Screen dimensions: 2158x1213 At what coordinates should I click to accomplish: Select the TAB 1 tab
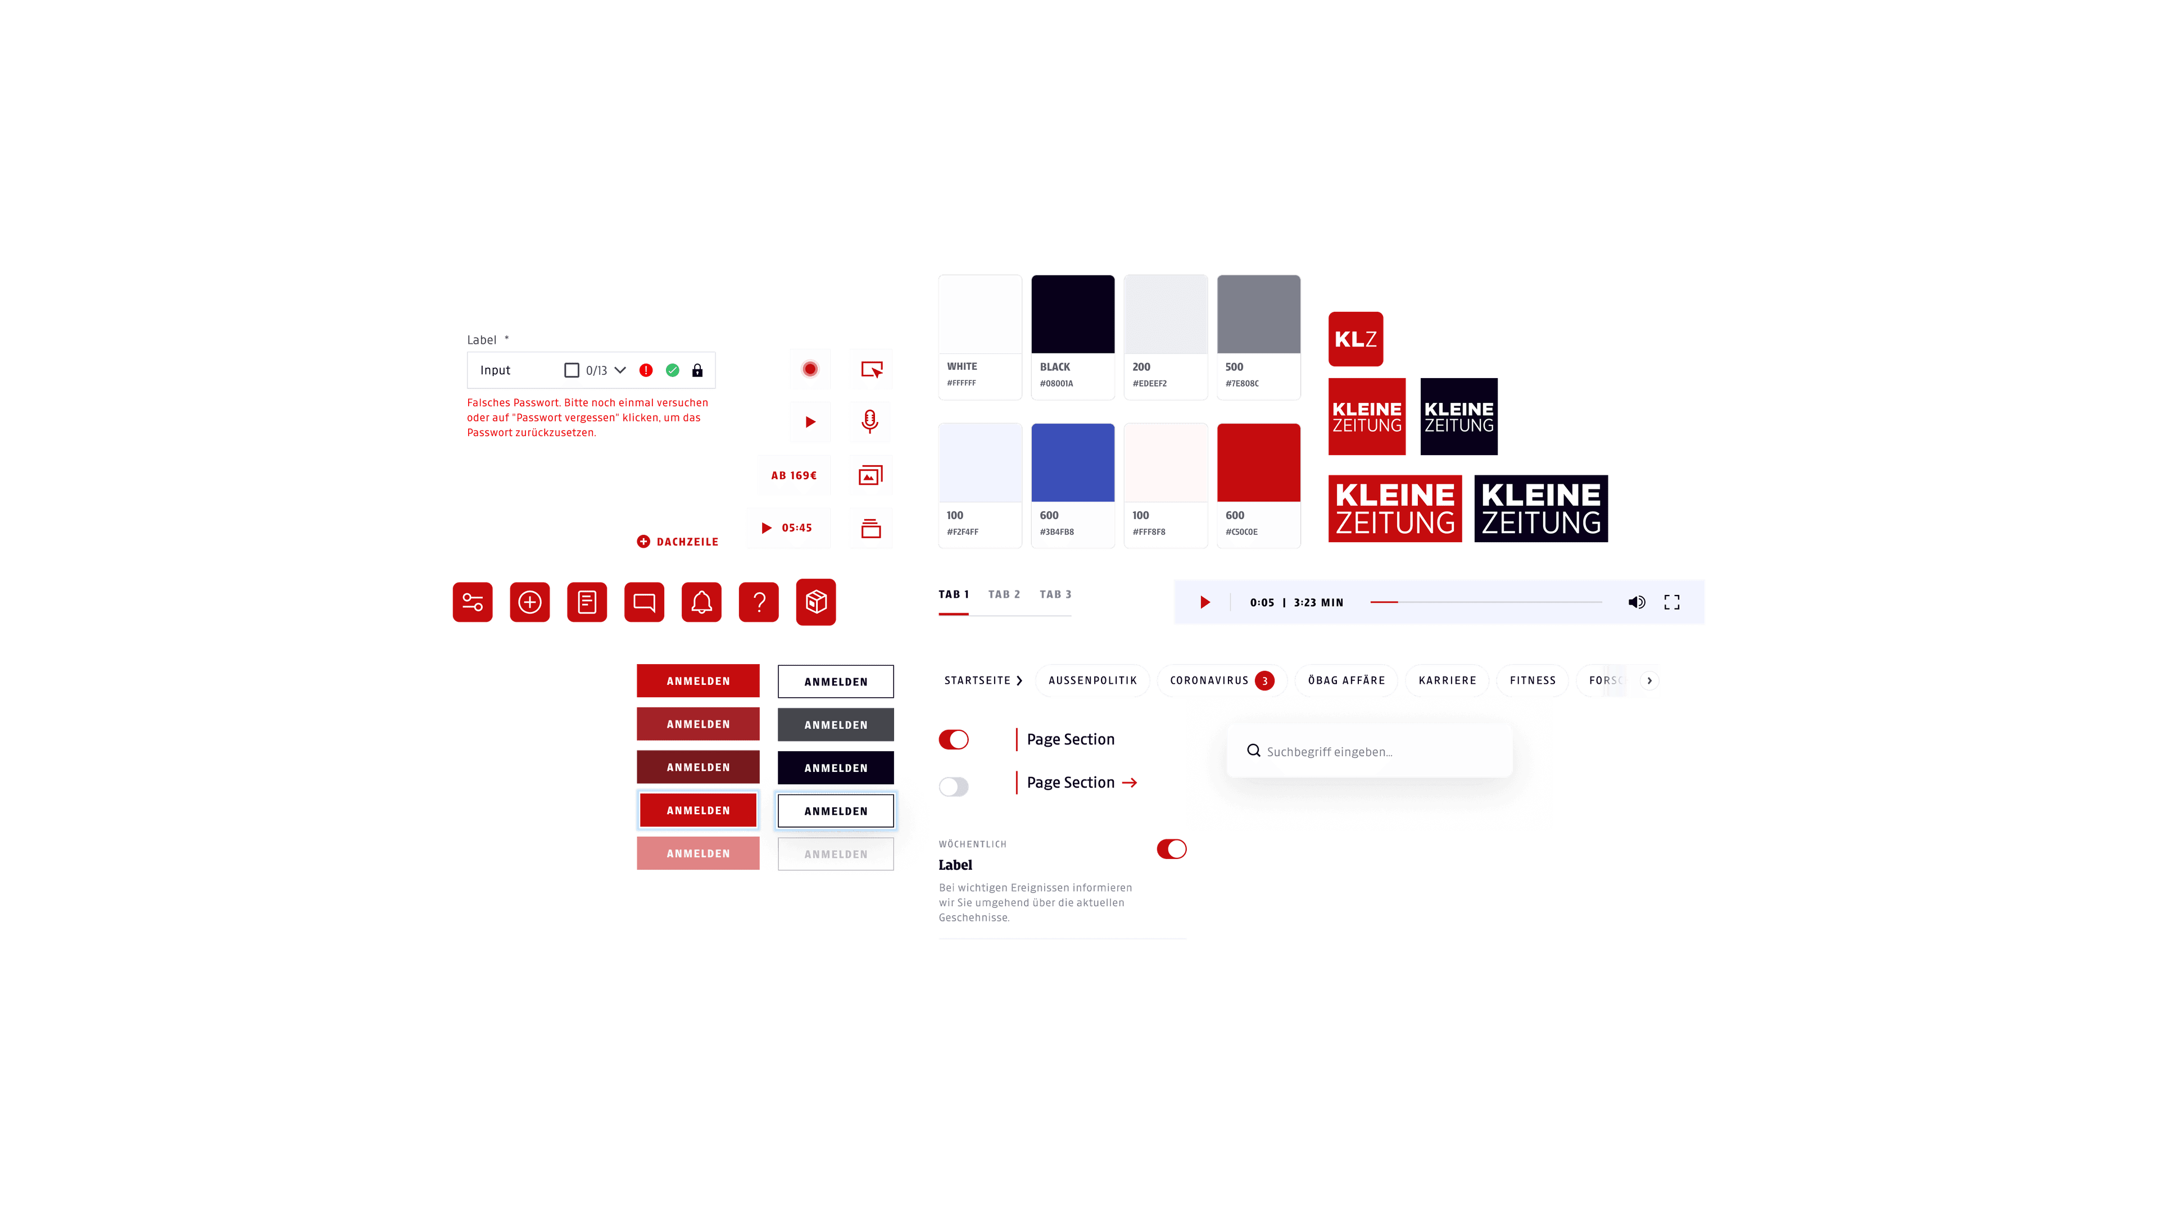(x=951, y=594)
